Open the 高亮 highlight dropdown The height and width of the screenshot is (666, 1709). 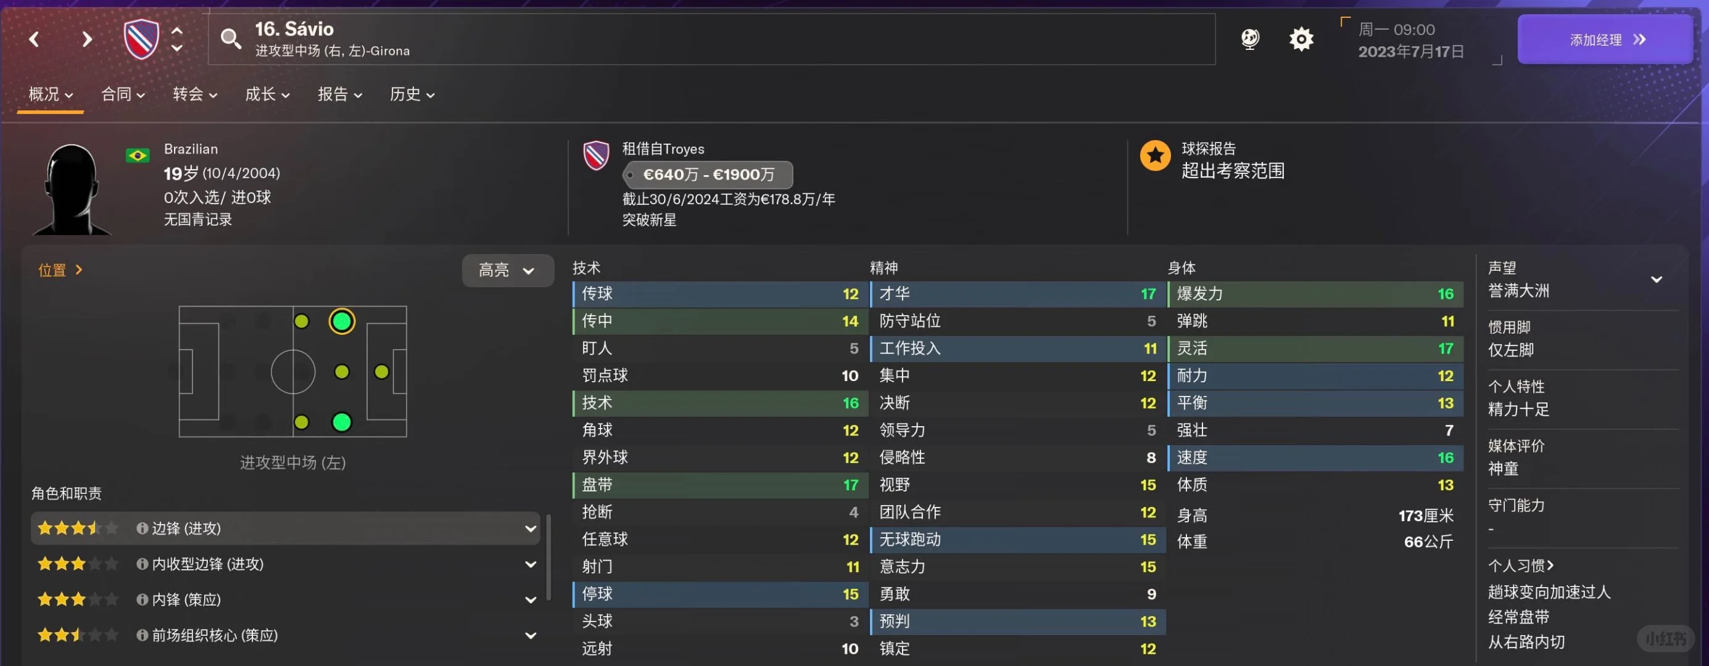[x=508, y=271]
